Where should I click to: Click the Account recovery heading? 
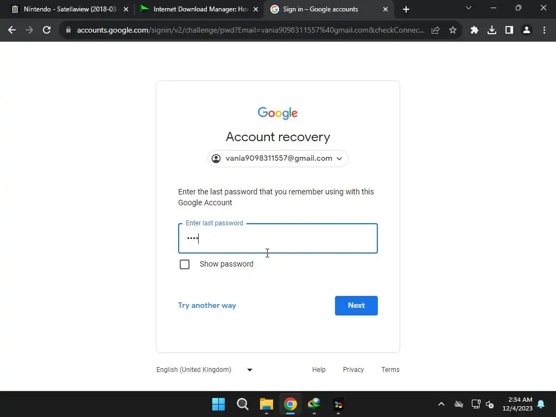pos(278,137)
